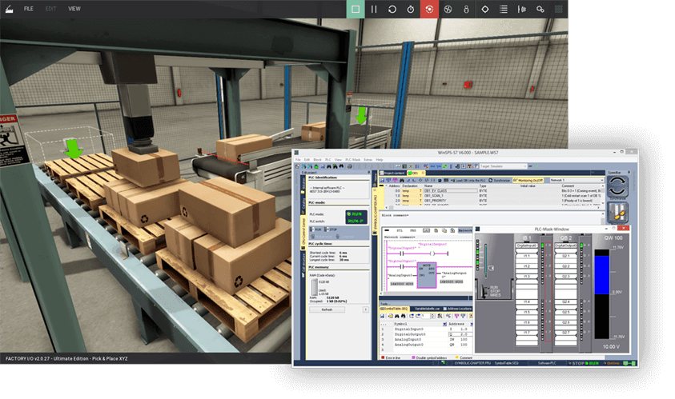Screen dimensions: 675x399
Task: Toggle Monitoring On/Off
Action: tap(528, 180)
